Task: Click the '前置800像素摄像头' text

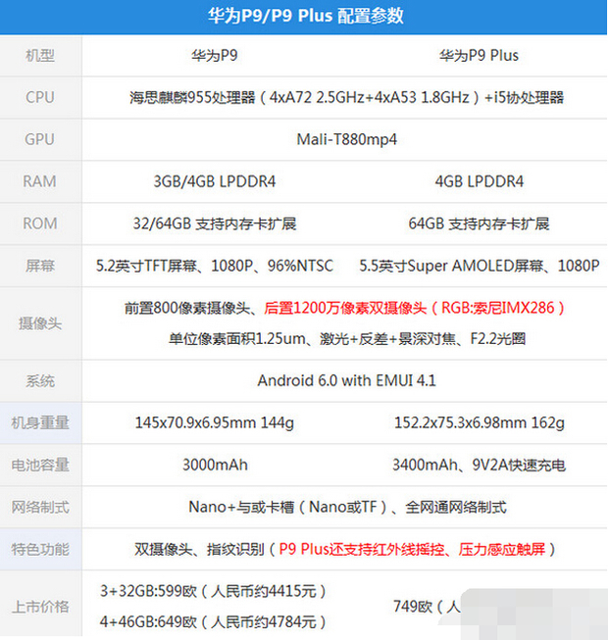Action: coord(187,308)
